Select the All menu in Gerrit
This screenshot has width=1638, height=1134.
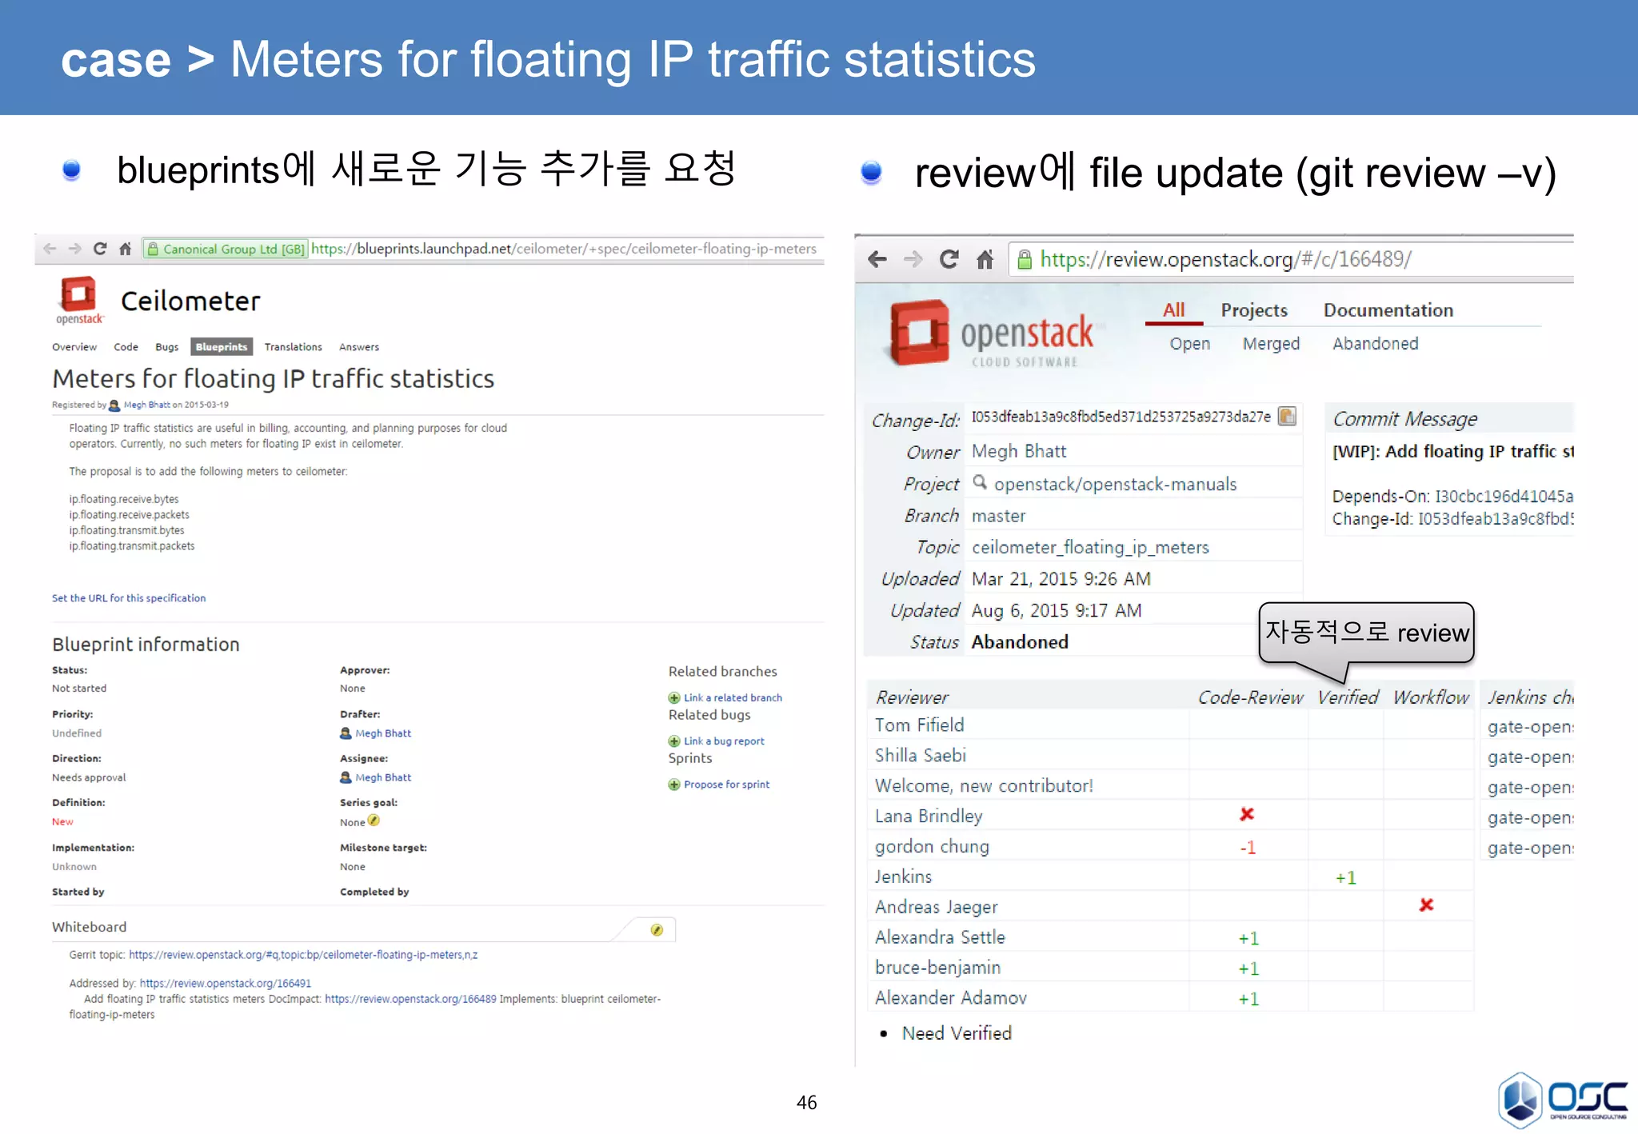tap(1173, 310)
